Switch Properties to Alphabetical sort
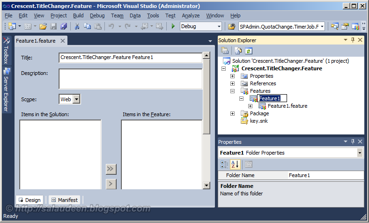 click(235, 164)
